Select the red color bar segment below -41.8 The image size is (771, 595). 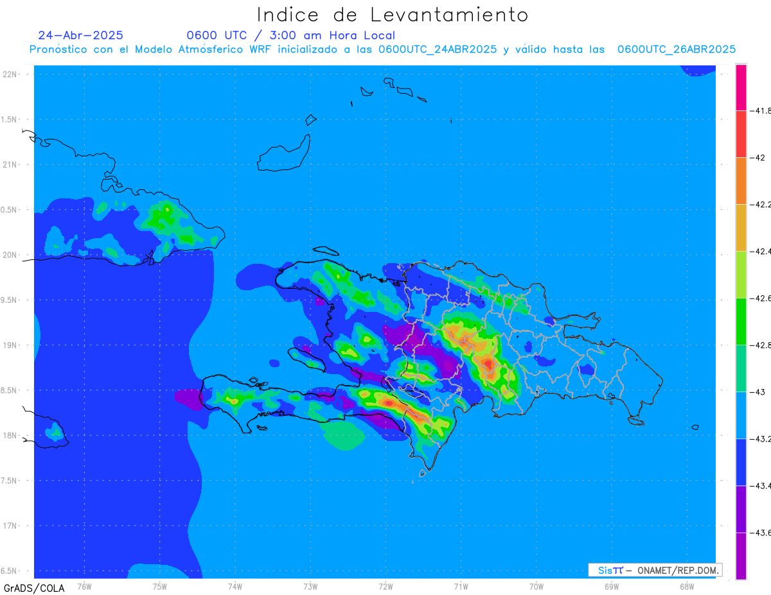click(741, 134)
